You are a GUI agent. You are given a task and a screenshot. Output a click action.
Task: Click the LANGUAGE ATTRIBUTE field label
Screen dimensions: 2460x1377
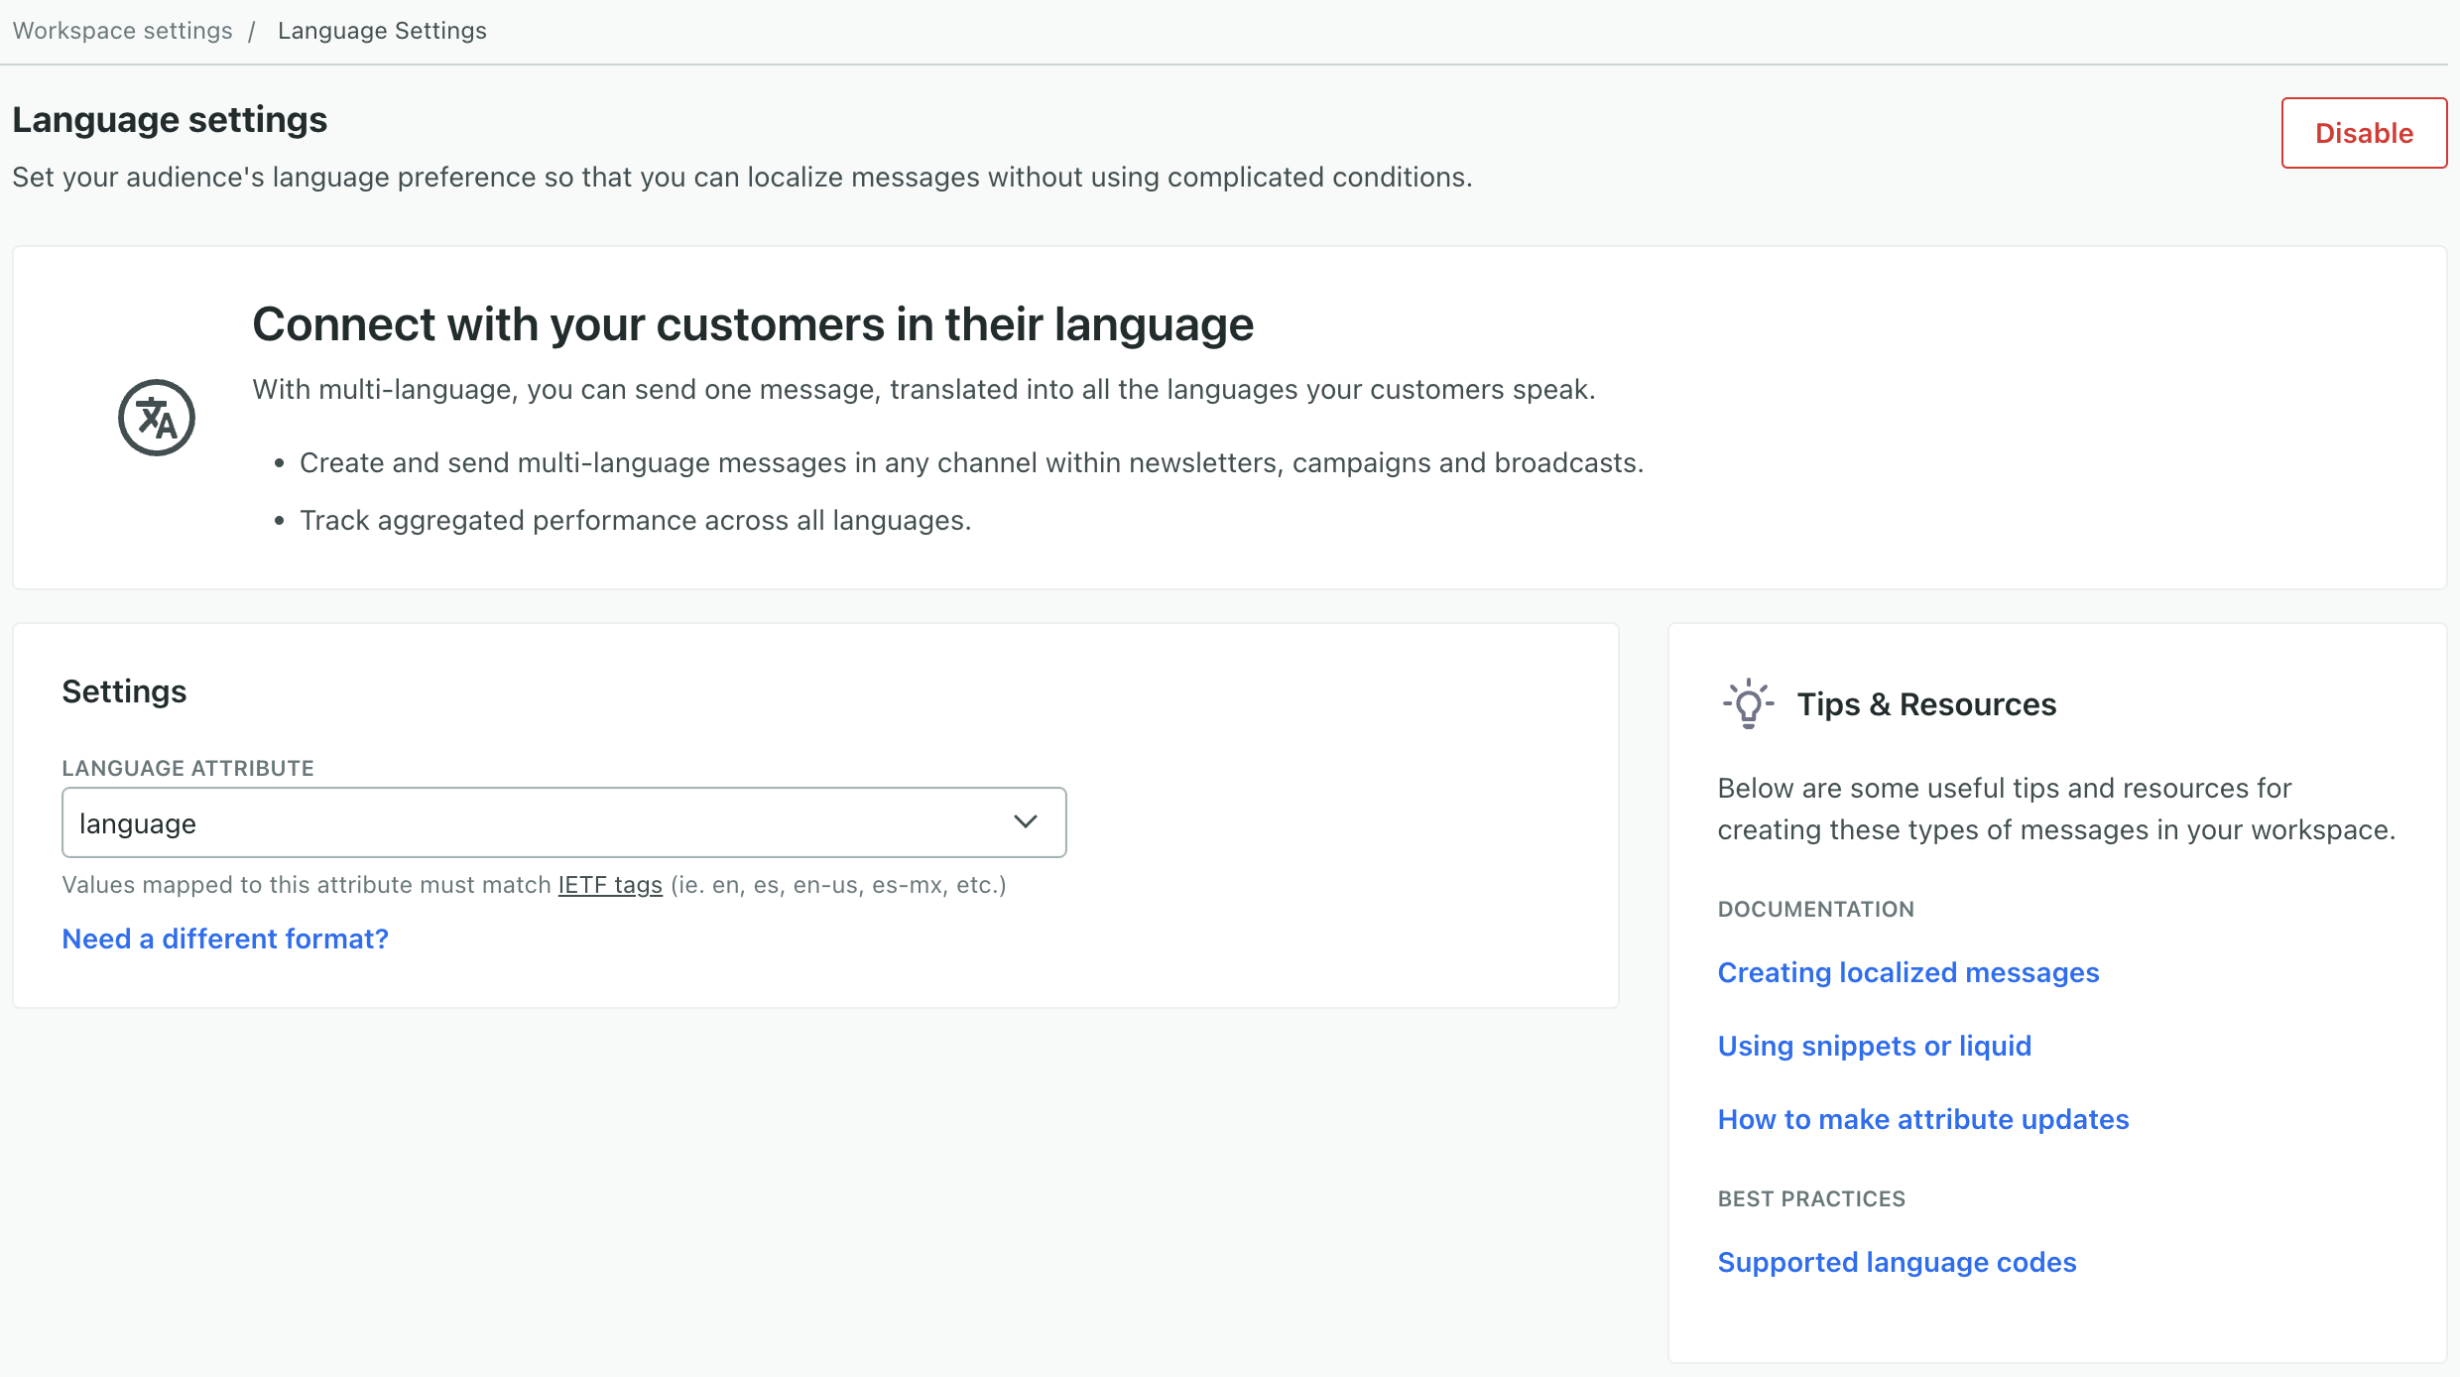(187, 768)
